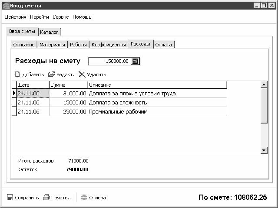Click the Удалить button label

pyautogui.click(x=96, y=75)
